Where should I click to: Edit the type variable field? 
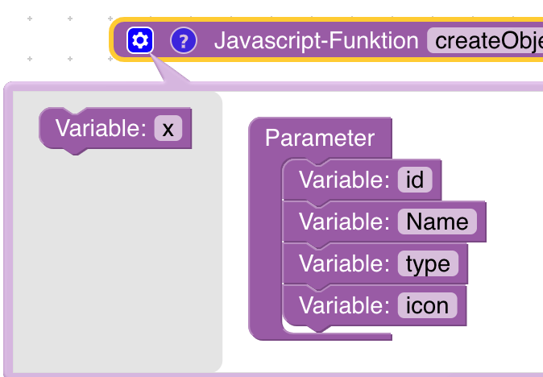(x=428, y=263)
